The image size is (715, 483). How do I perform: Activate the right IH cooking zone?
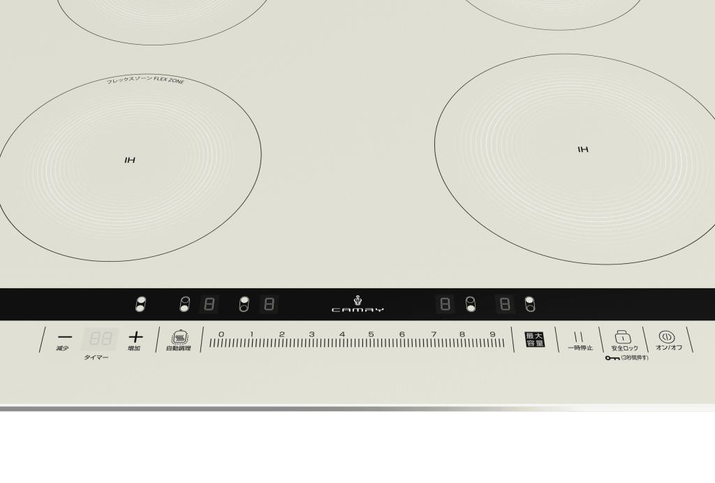(583, 149)
